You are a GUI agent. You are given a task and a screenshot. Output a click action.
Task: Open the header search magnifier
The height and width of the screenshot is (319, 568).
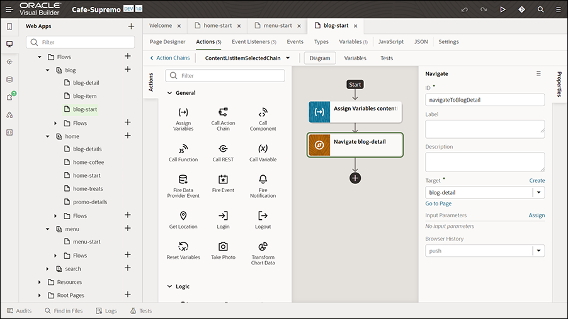click(x=540, y=9)
